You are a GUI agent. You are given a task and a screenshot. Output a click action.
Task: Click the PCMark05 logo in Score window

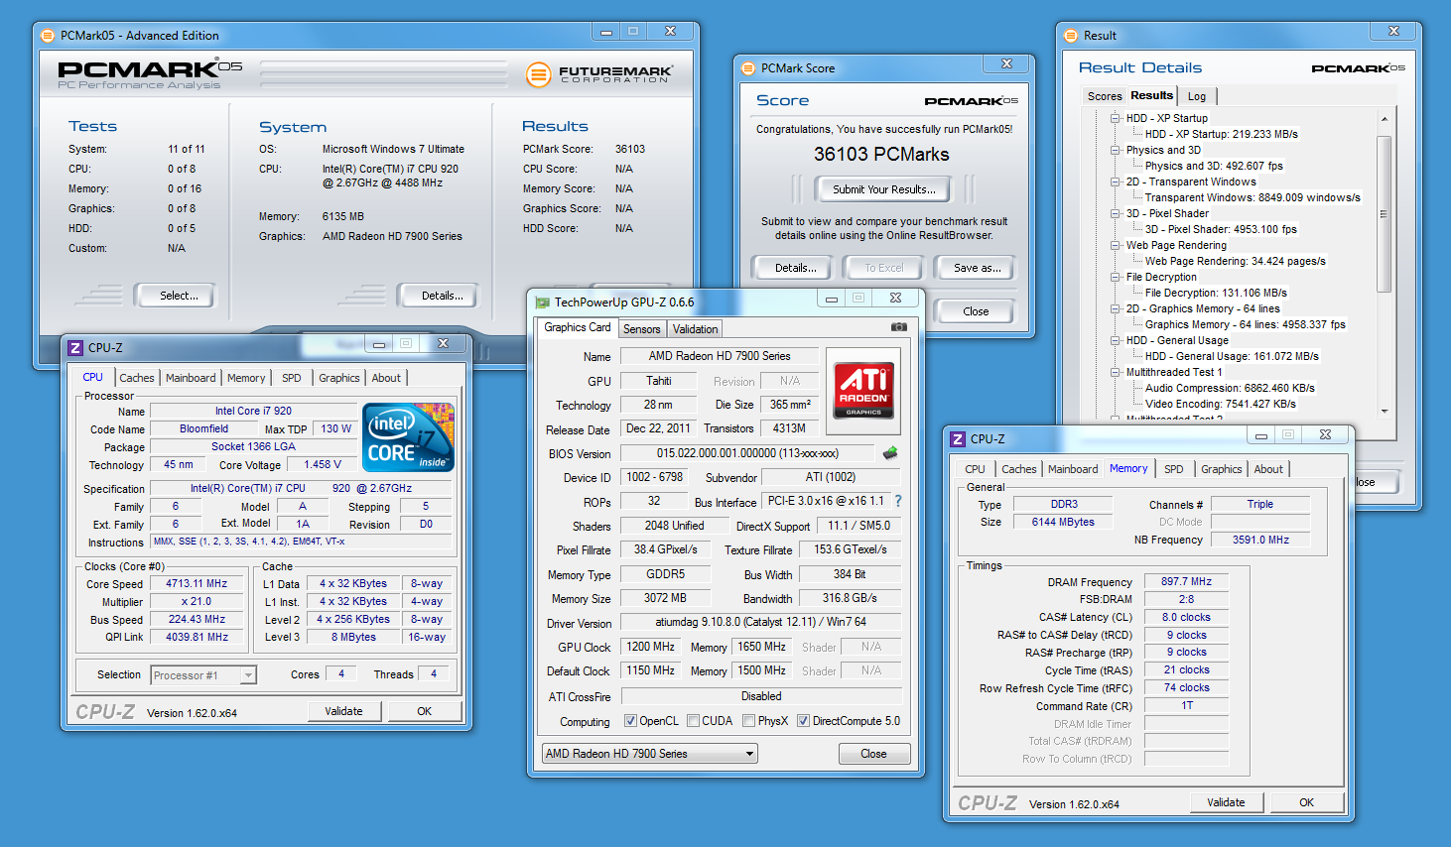972,100
